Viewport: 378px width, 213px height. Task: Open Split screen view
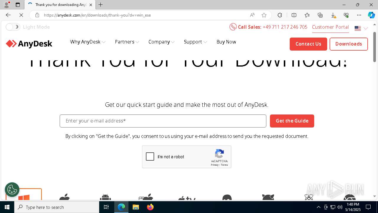(x=294, y=15)
